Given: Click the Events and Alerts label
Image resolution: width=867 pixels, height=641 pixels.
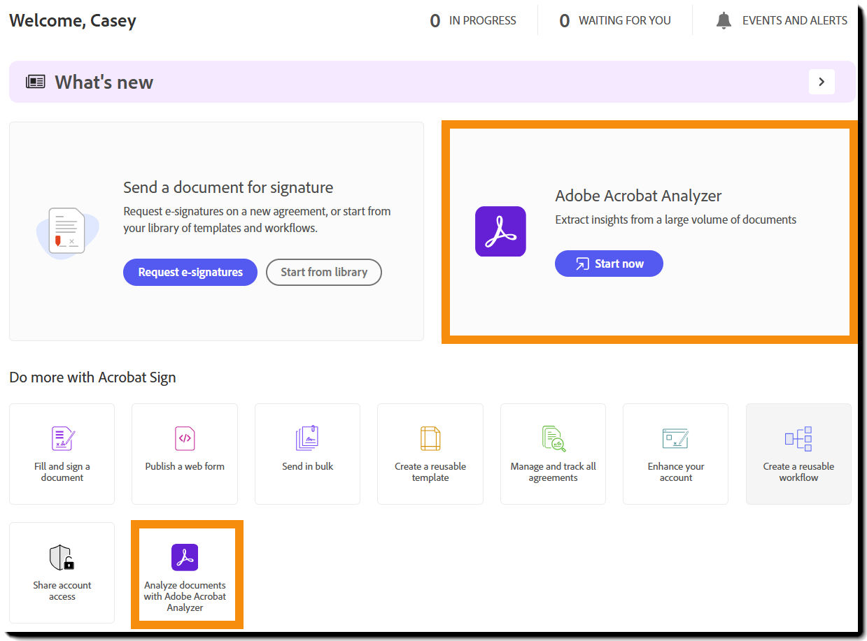Looking at the screenshot, I should coord(795,20).
